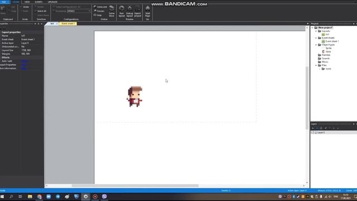This screenshot has height=201, width=357.
Task: Open the Start Page
Action: pos(147,11)
